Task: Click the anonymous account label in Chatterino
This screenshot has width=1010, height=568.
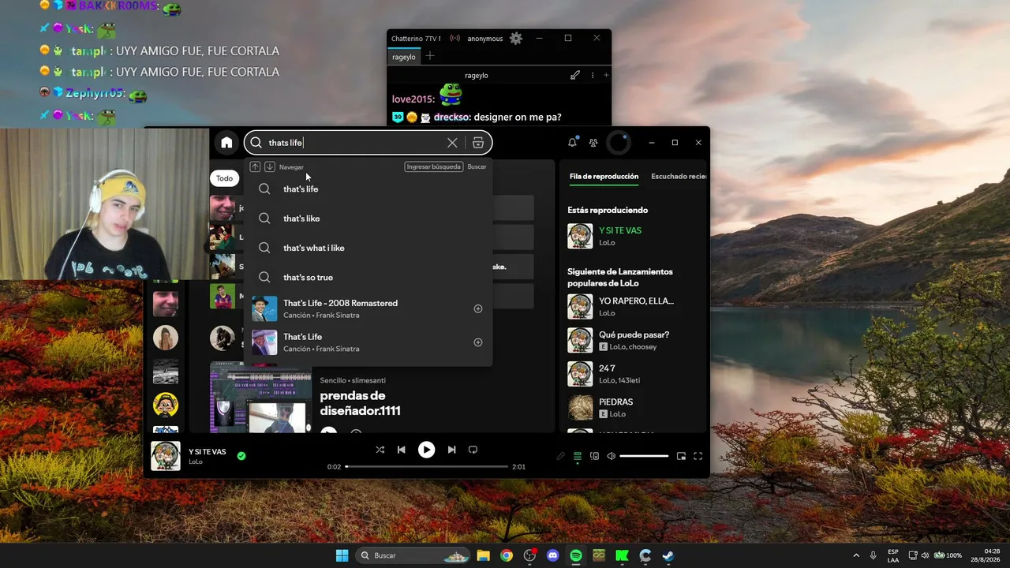Action: point(484,39)
